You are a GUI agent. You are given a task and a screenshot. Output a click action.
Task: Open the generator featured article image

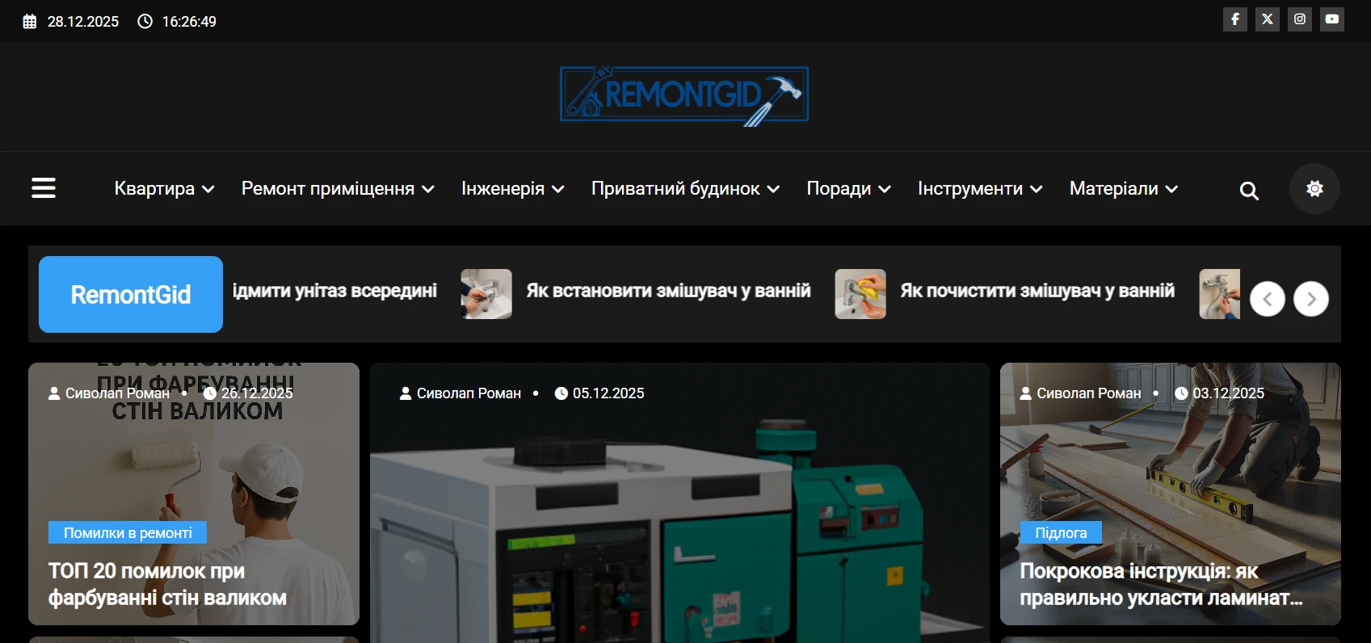point(679,525)
